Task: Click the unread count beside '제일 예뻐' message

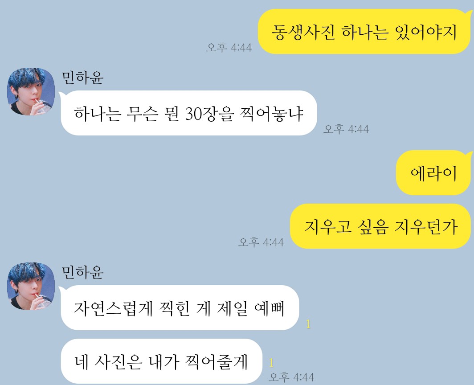Action: [308, 324]
